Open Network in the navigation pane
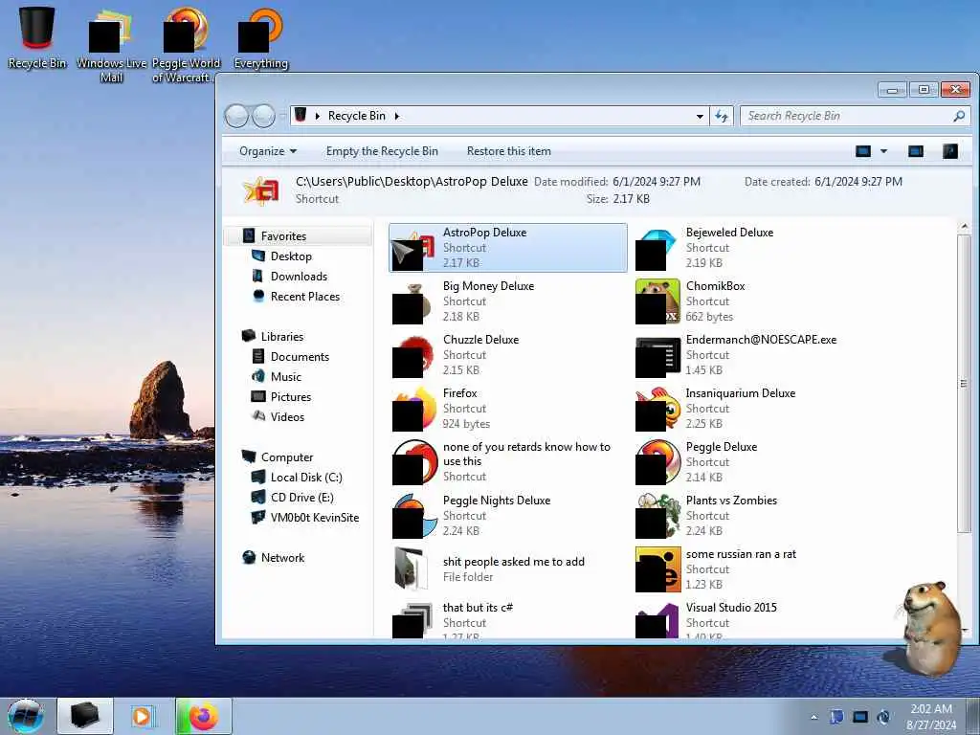Image resolution: width=980 pixels, height=735 pixels. (x=282, y=558)
